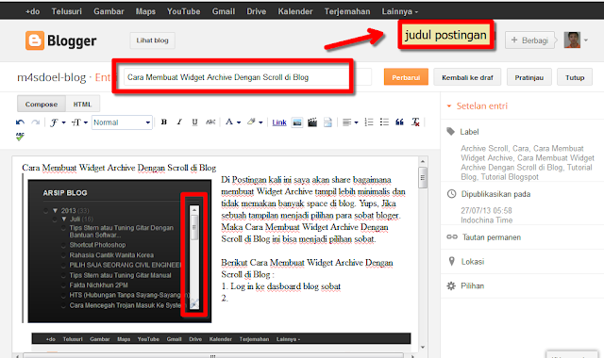
Task: Click the orange Perbarui button
Action: (x=406, y=77)
